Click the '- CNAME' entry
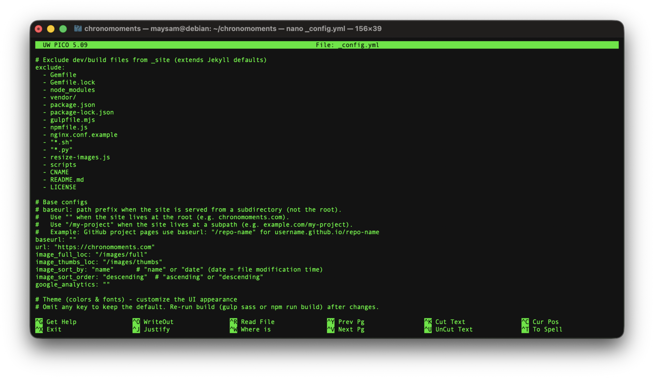654x378 pixels. [56, 172]
